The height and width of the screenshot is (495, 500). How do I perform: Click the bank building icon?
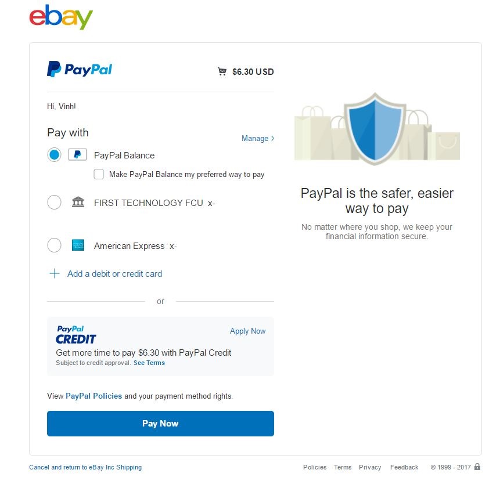pyautogui.click(x=78, y=203)
